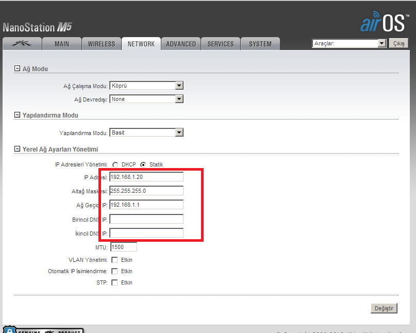Click the İkincil DNS IP field
The width and height of the screenshot is (416, 333).
146,233
